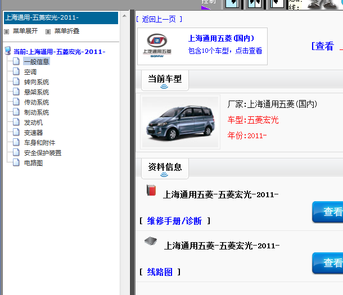Select the page icon beside 制动系统

(16, 112)
